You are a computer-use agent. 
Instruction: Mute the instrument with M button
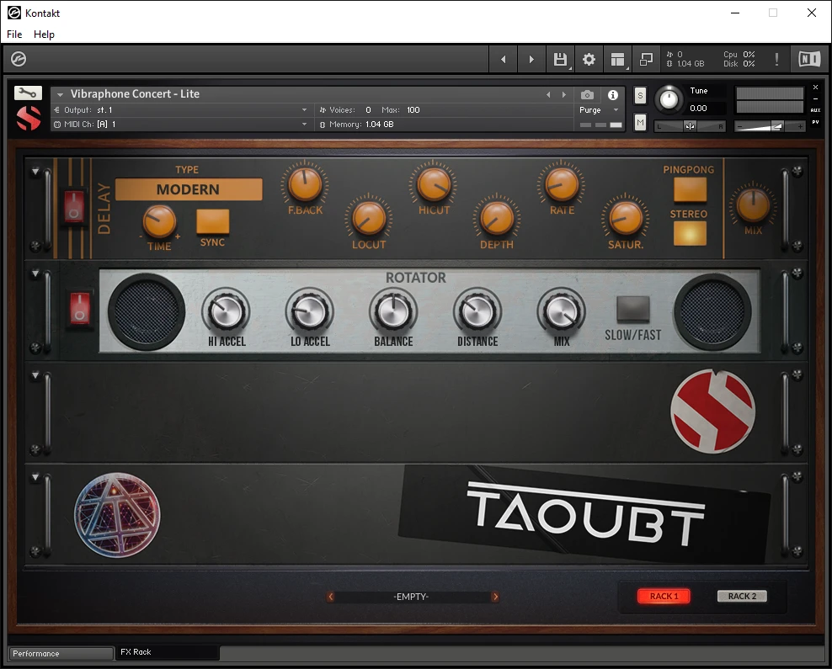point(641,123)
